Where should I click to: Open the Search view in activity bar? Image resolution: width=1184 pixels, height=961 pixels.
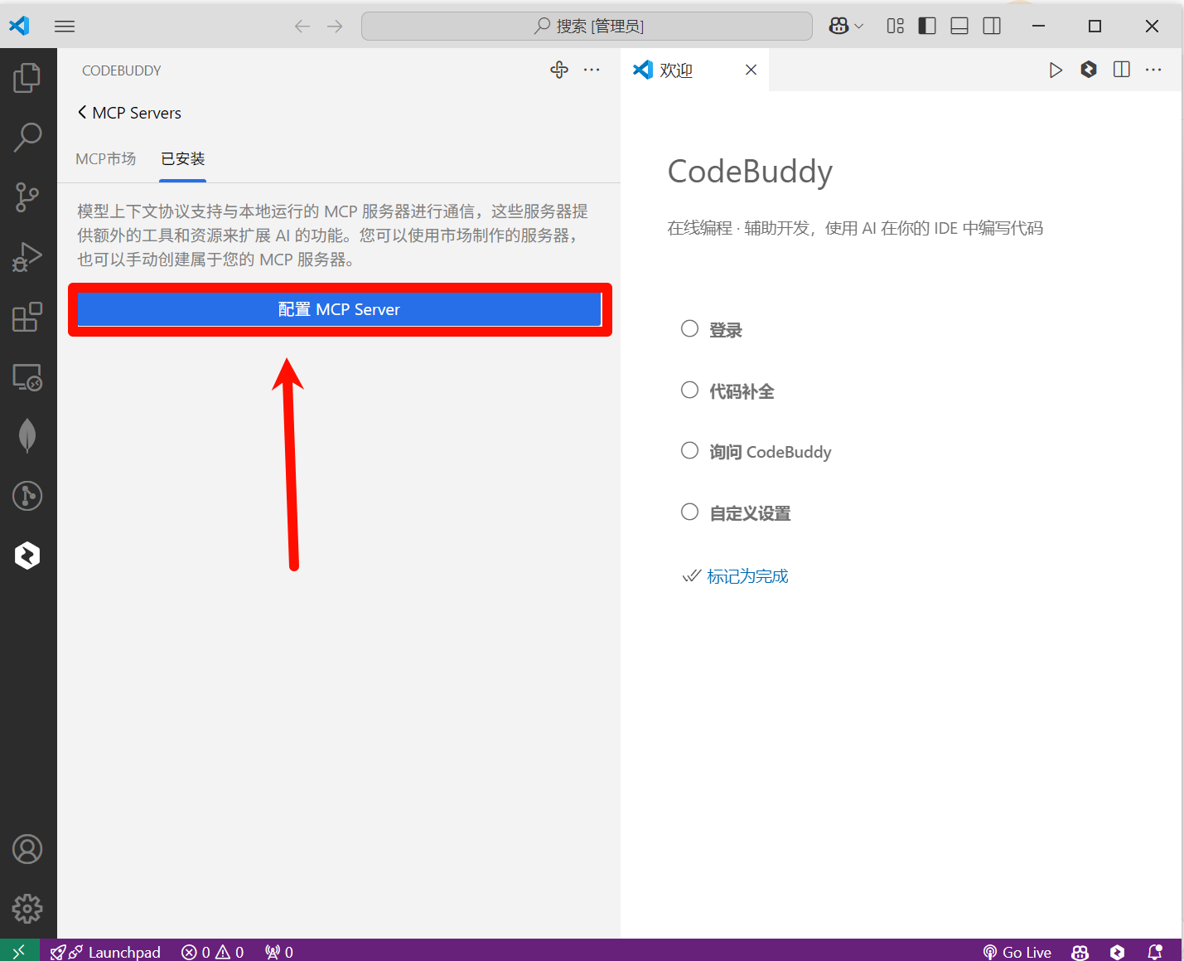click(x=27, y=138)
